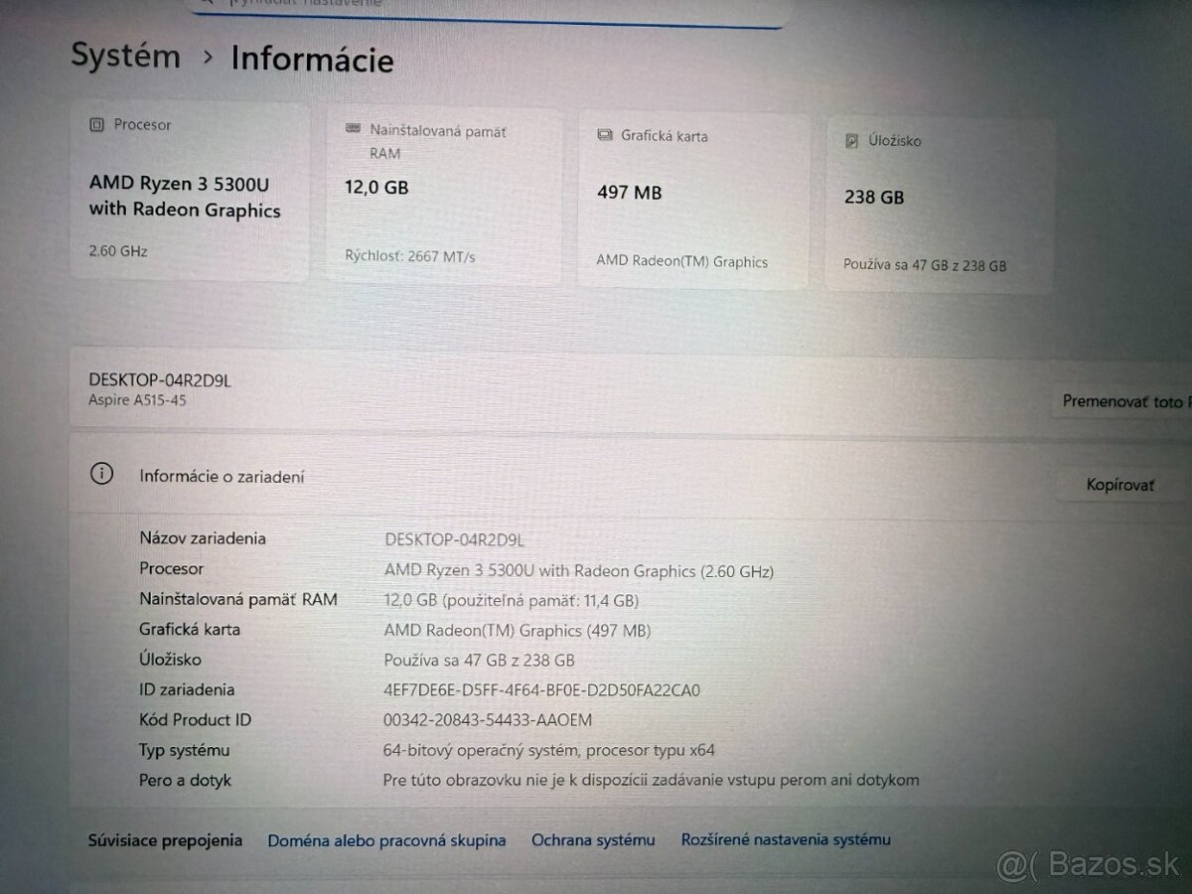
Task: Click the Rýchlosť: 2667 MT/s text
Action: click(x=410, y=256)
